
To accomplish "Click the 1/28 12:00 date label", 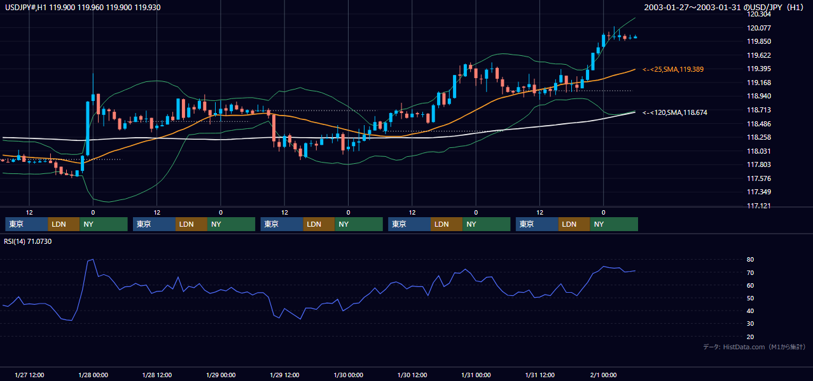I will click(x=157, y=375).
